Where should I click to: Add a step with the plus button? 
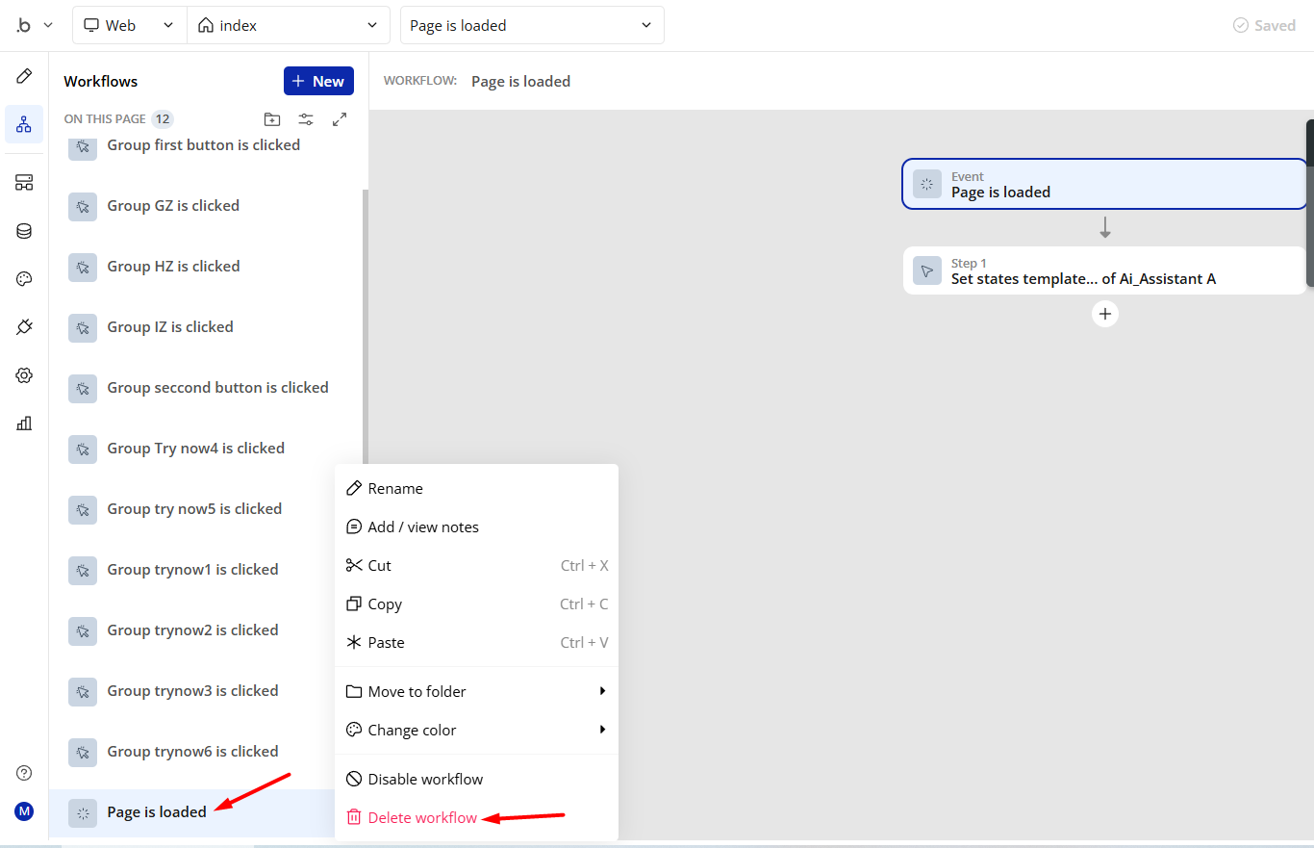click(1105, 314)
